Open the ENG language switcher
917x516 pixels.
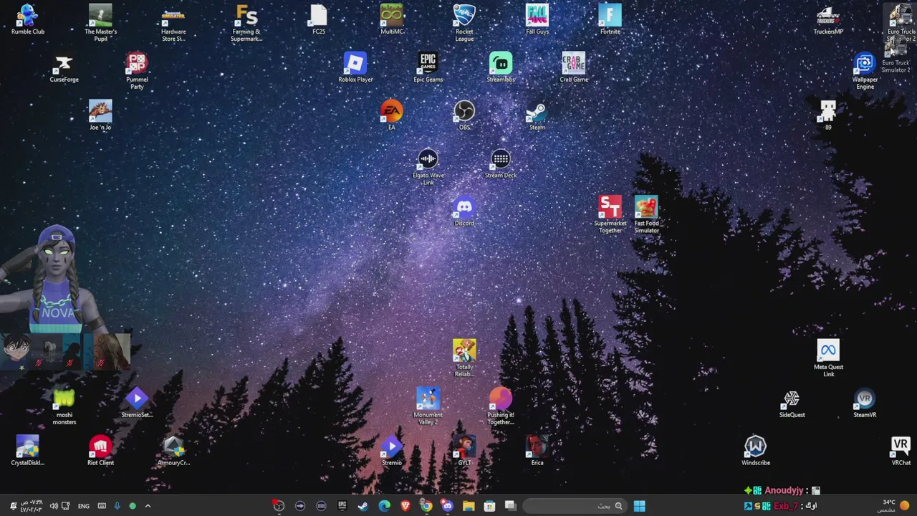tap(84, 506)
